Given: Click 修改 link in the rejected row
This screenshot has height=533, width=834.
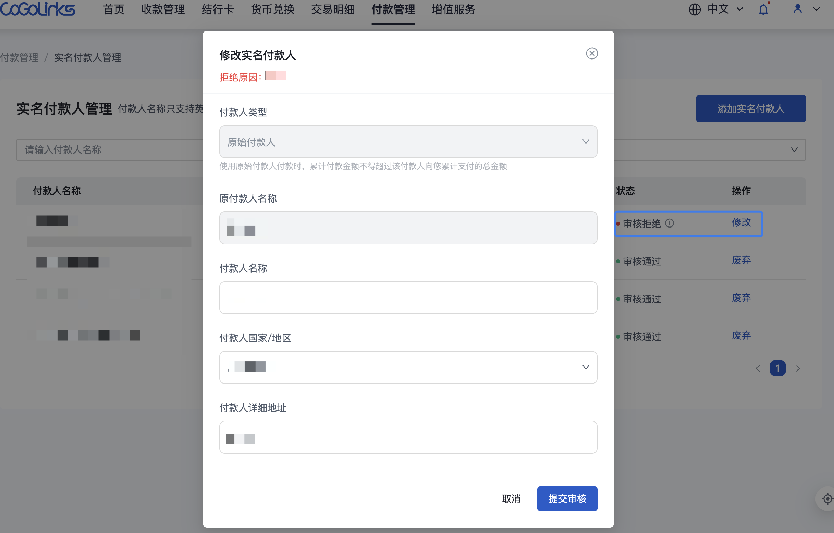Looking at the screenshot, I should pyautogui.click(x=741, y=222).
